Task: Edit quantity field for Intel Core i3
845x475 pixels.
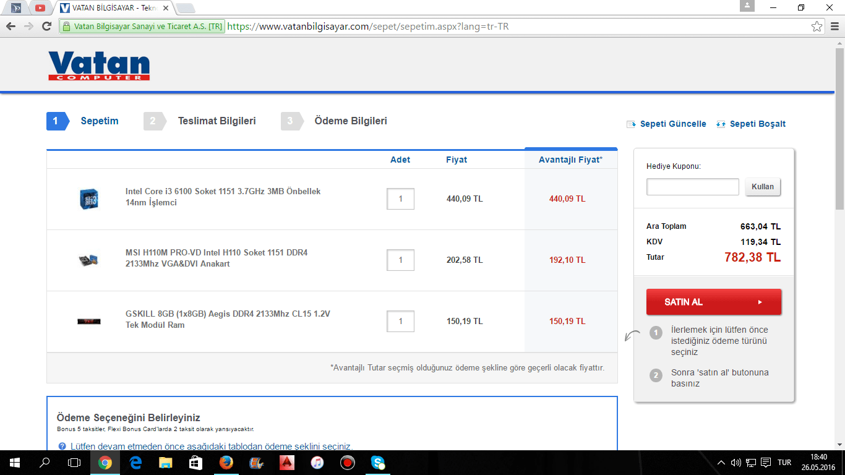Action: [x=400, y=199]
